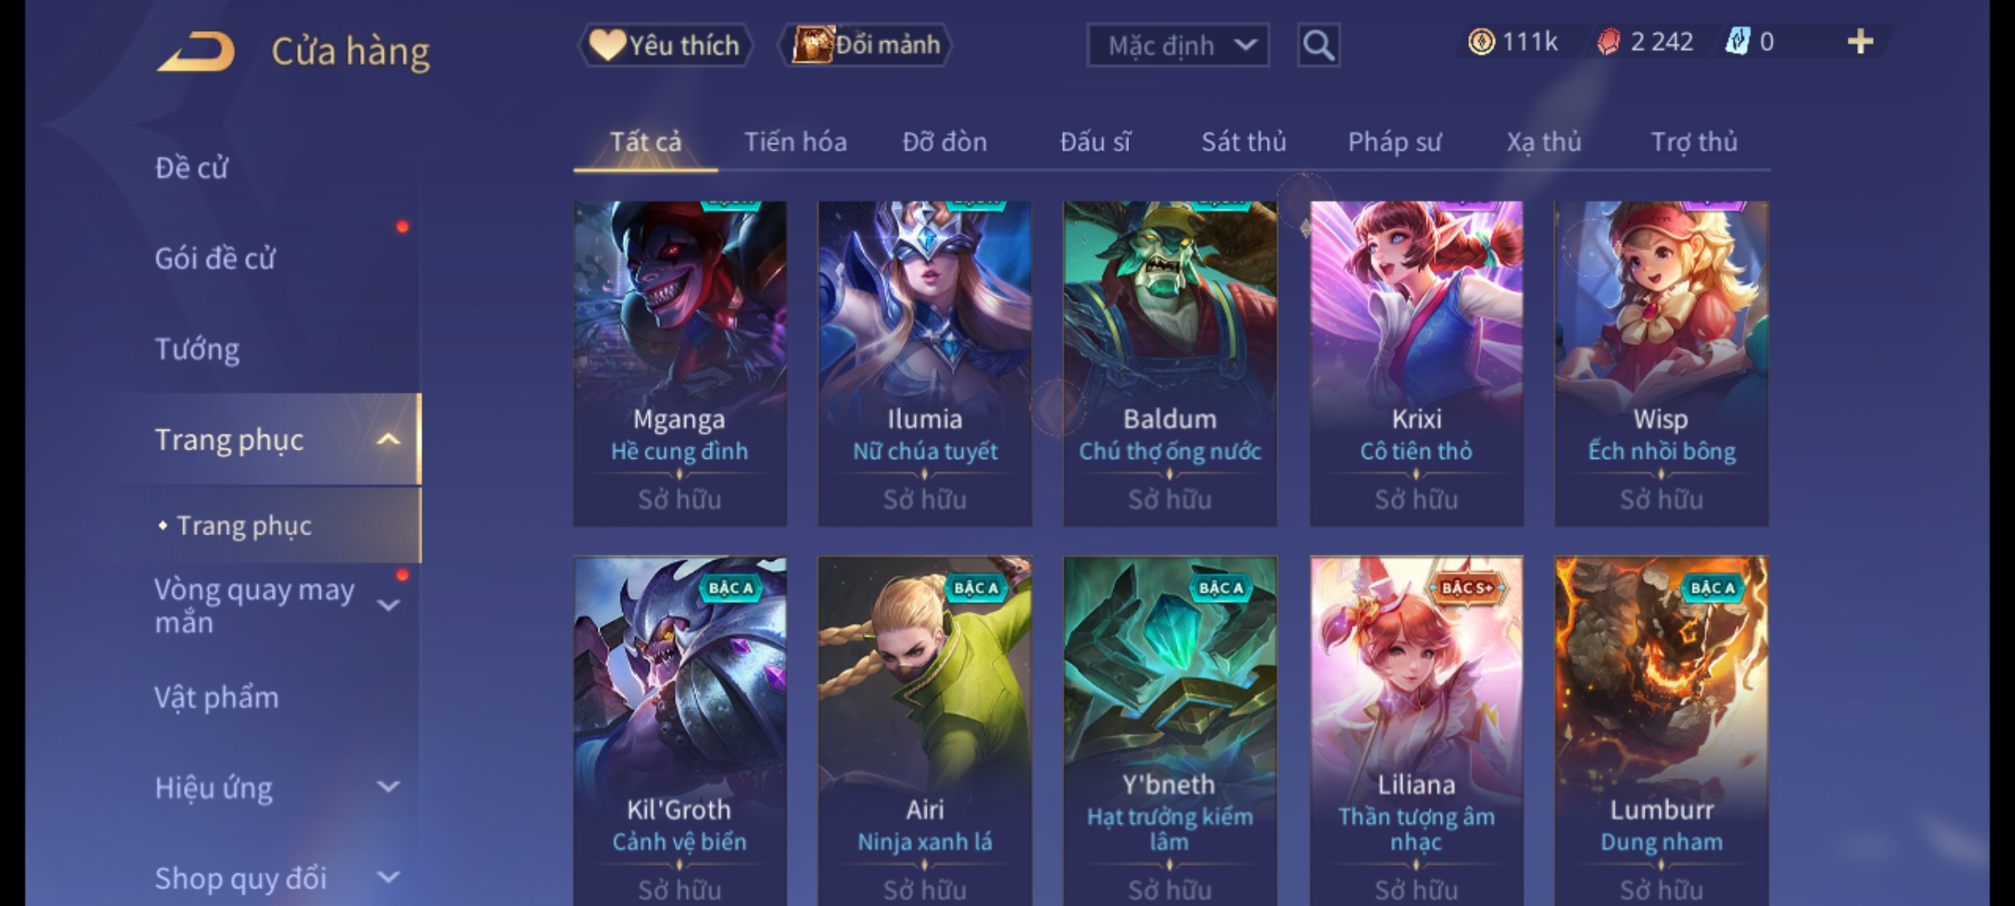This screenshot has width=2015, height=906.
Task: Open the search magnifier icon
Action: click(1318, 45)
